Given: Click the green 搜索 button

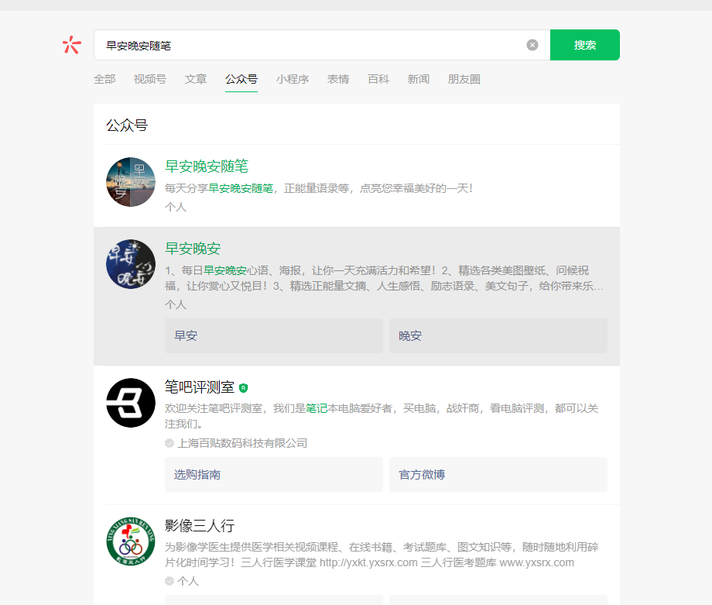Looking at the screenshot, I should (585, 45).
